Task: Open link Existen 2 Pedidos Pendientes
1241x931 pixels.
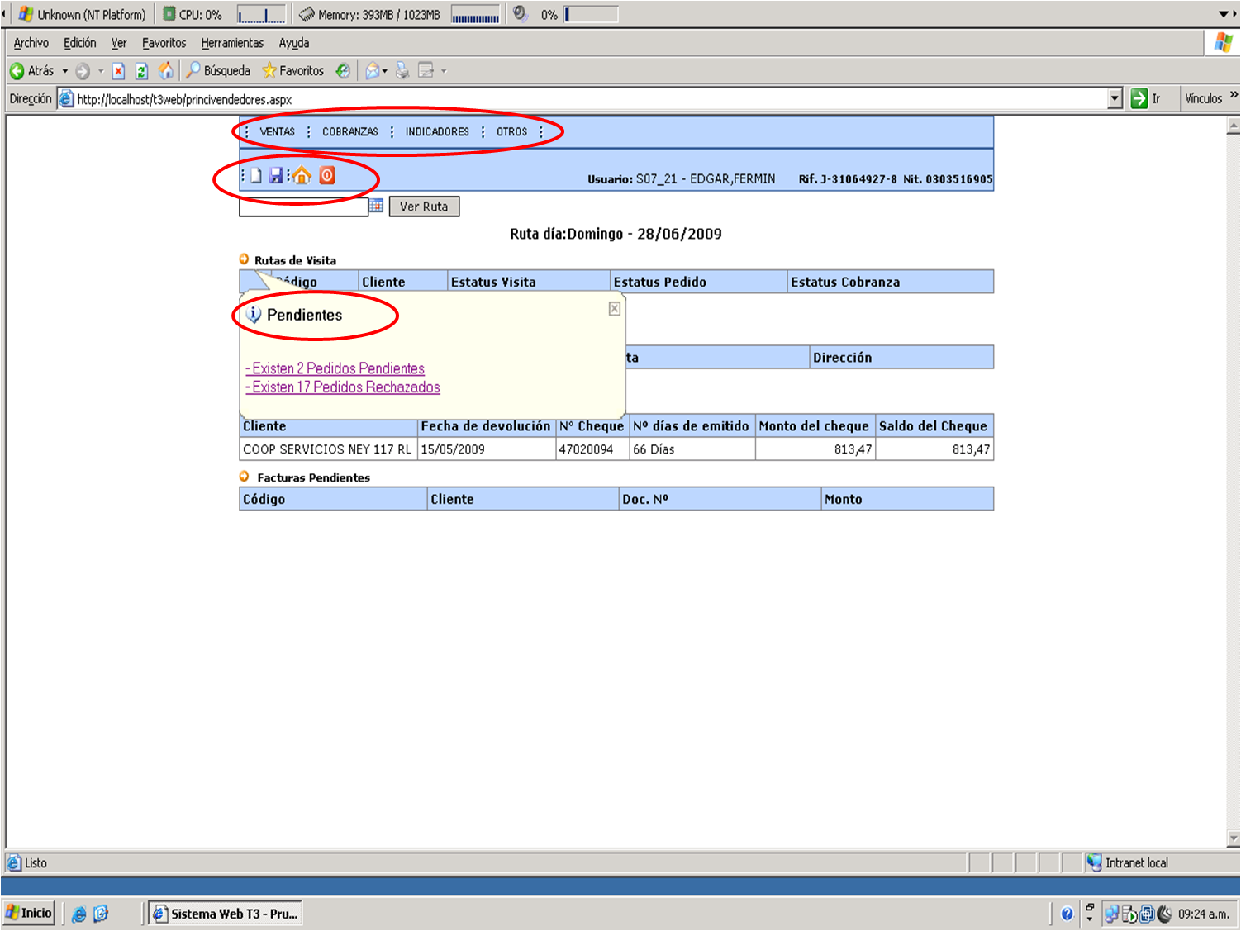Action: coord(335,368)
